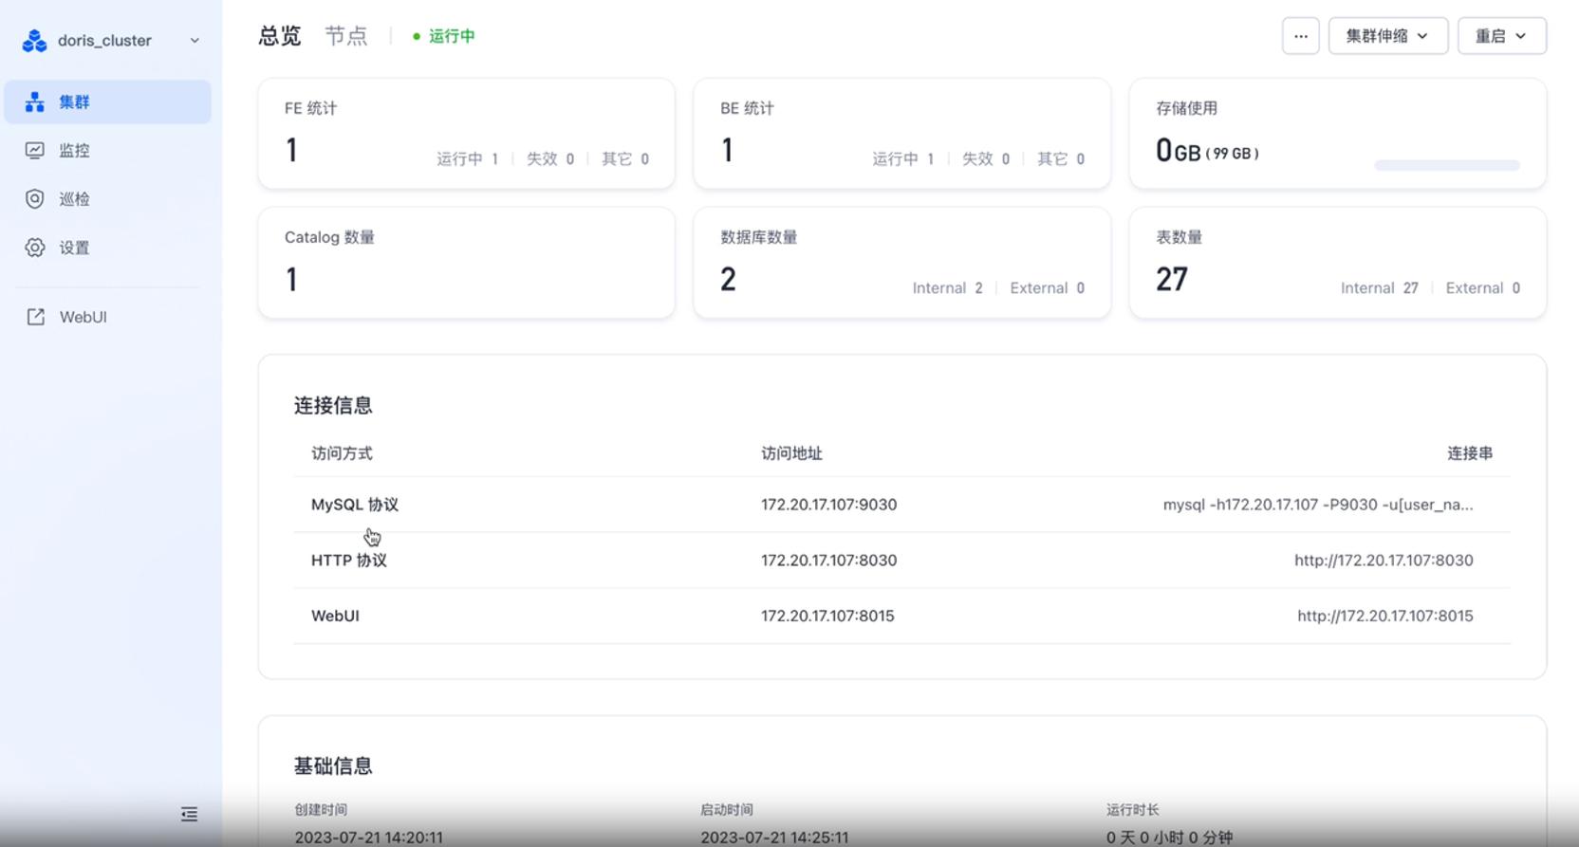This screenshot has width=1579, height=847.
Task: Open the more options ellipsis button
Action: pos(1300,36)
